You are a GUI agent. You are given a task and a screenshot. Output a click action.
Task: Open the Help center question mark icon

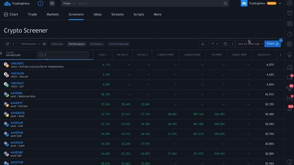[290, 162]
